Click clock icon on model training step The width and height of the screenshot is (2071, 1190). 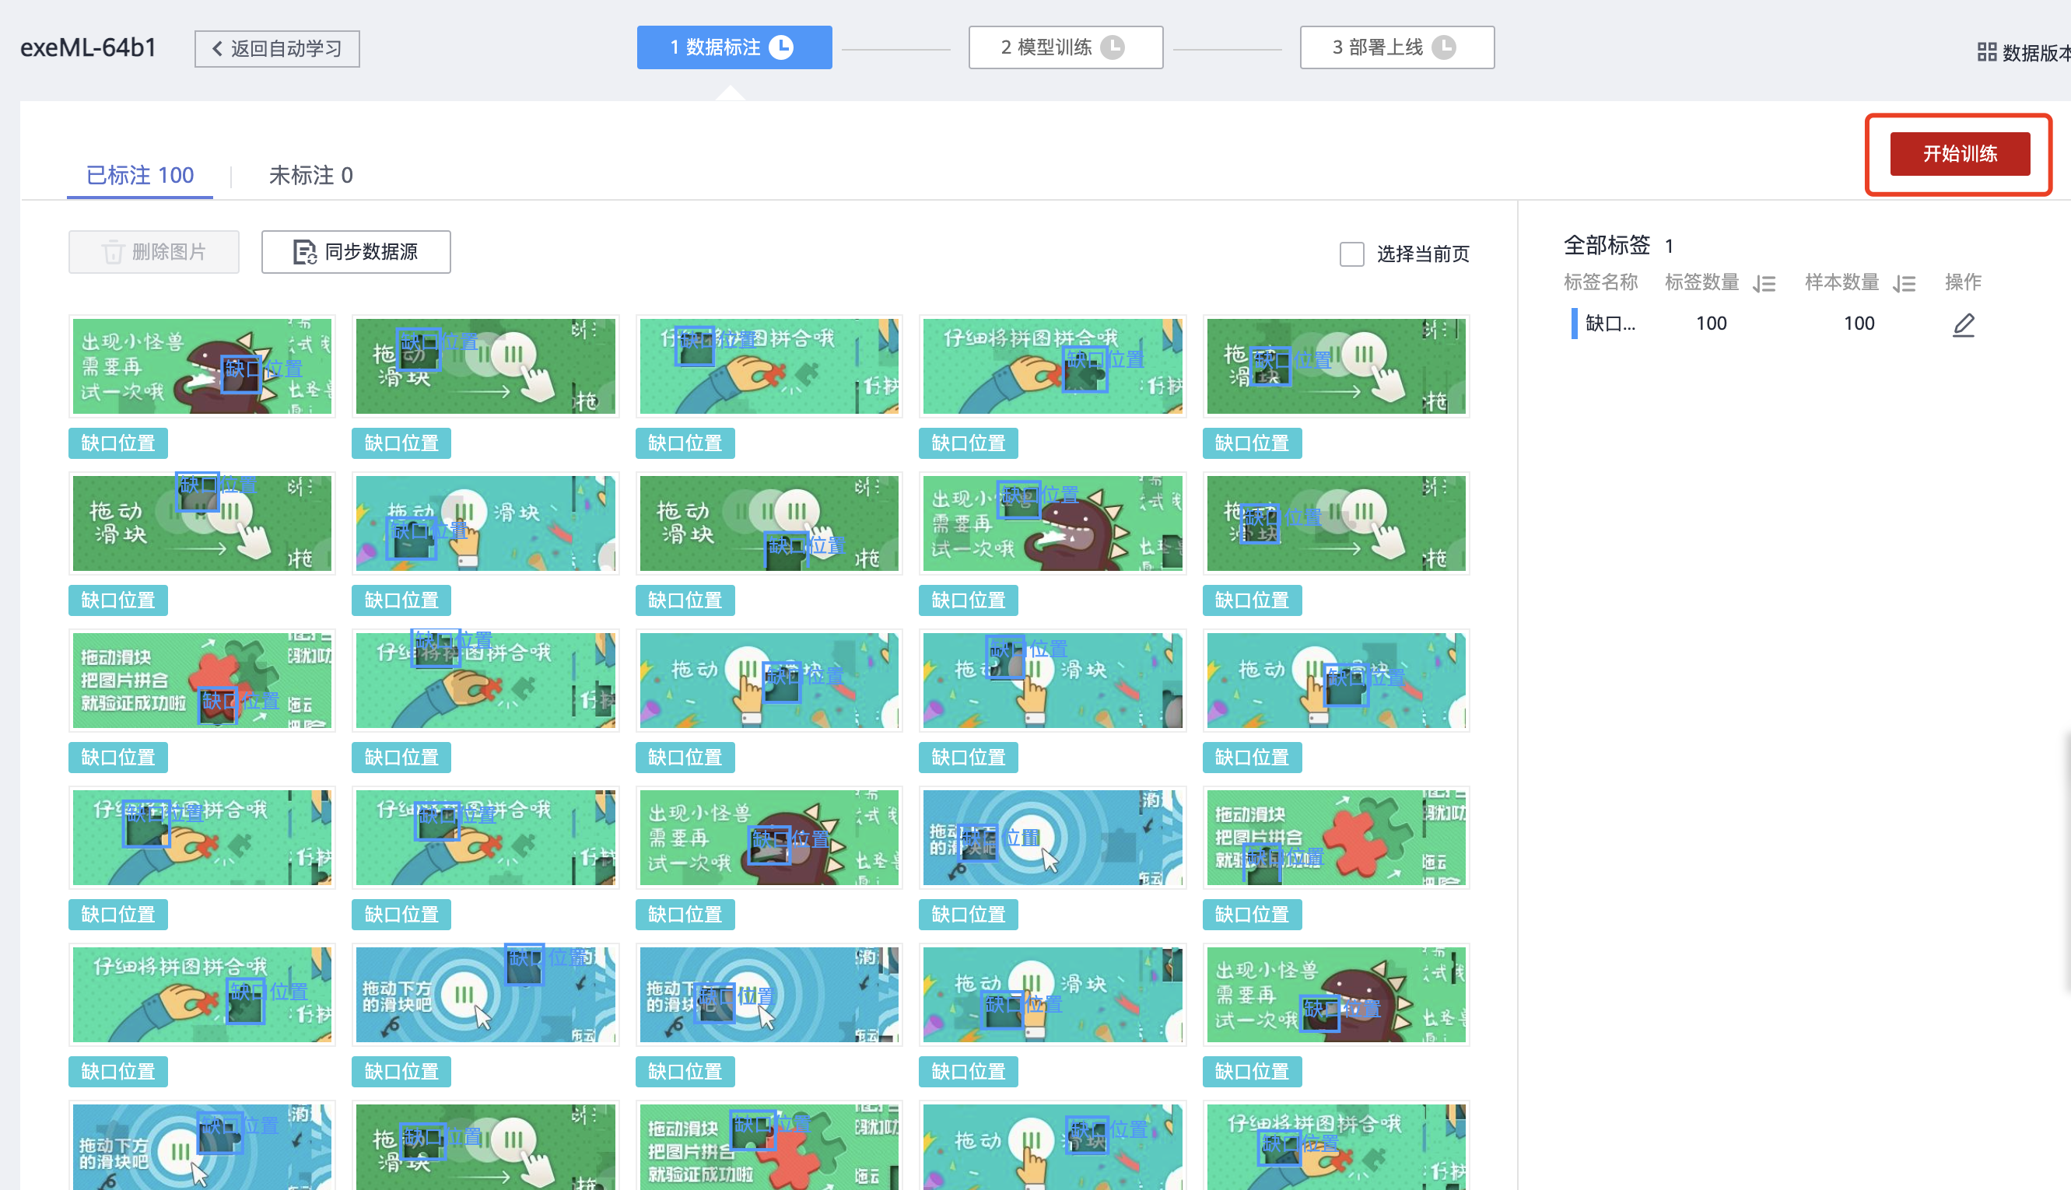click(1112, 47)
